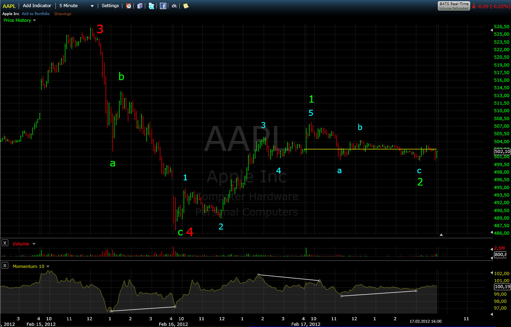Close the Volume indicator panel

click(x=5, y=243)
